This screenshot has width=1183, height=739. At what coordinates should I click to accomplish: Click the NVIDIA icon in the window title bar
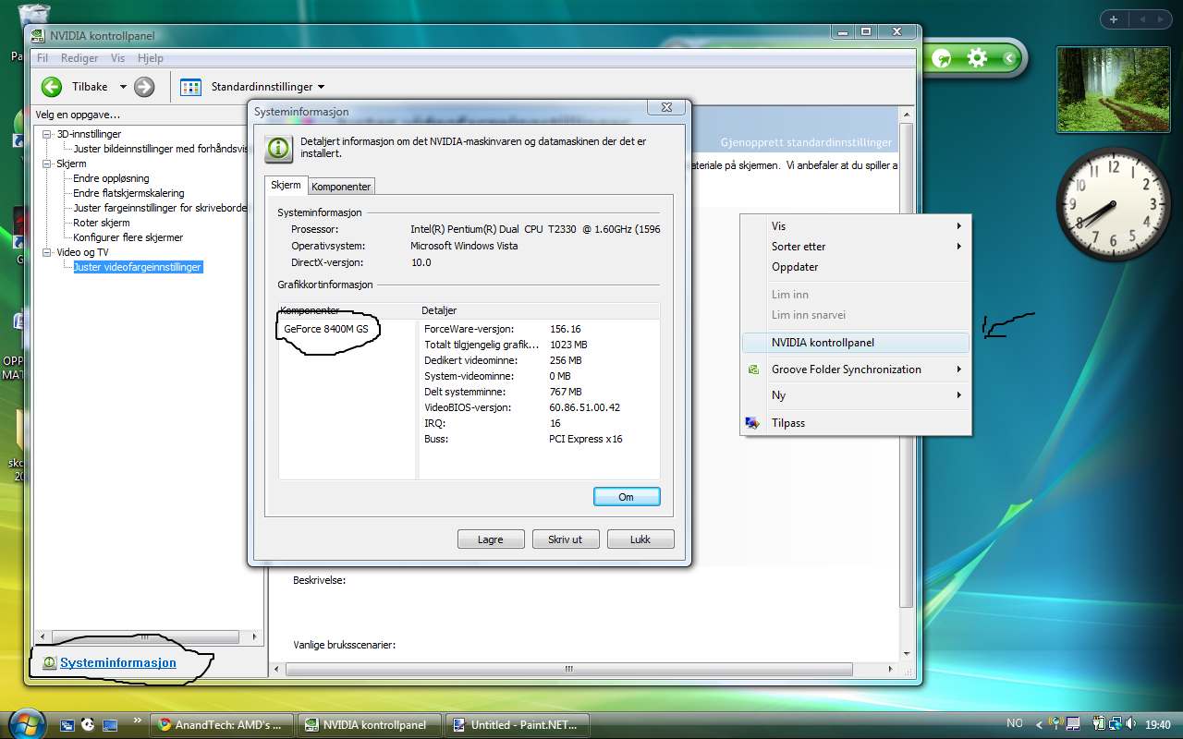[37, 36]
